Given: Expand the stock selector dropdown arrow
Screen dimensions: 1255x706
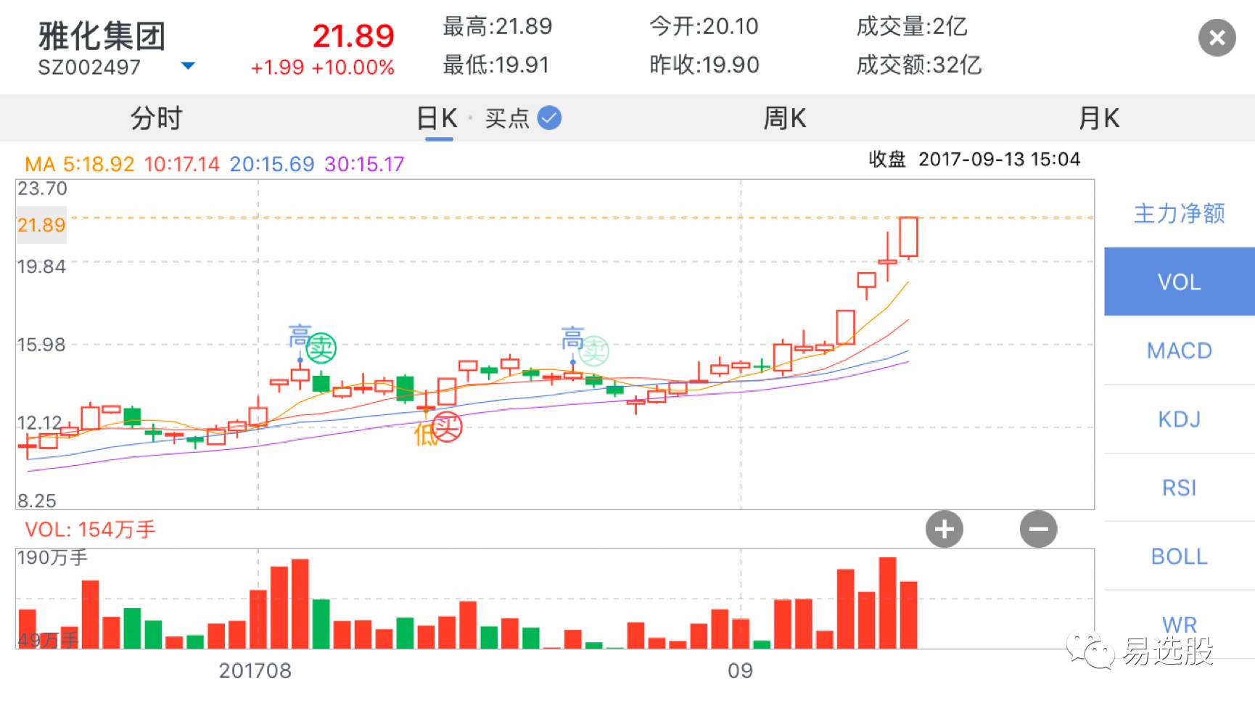Looking at the screenshot, I should [188, 66].
